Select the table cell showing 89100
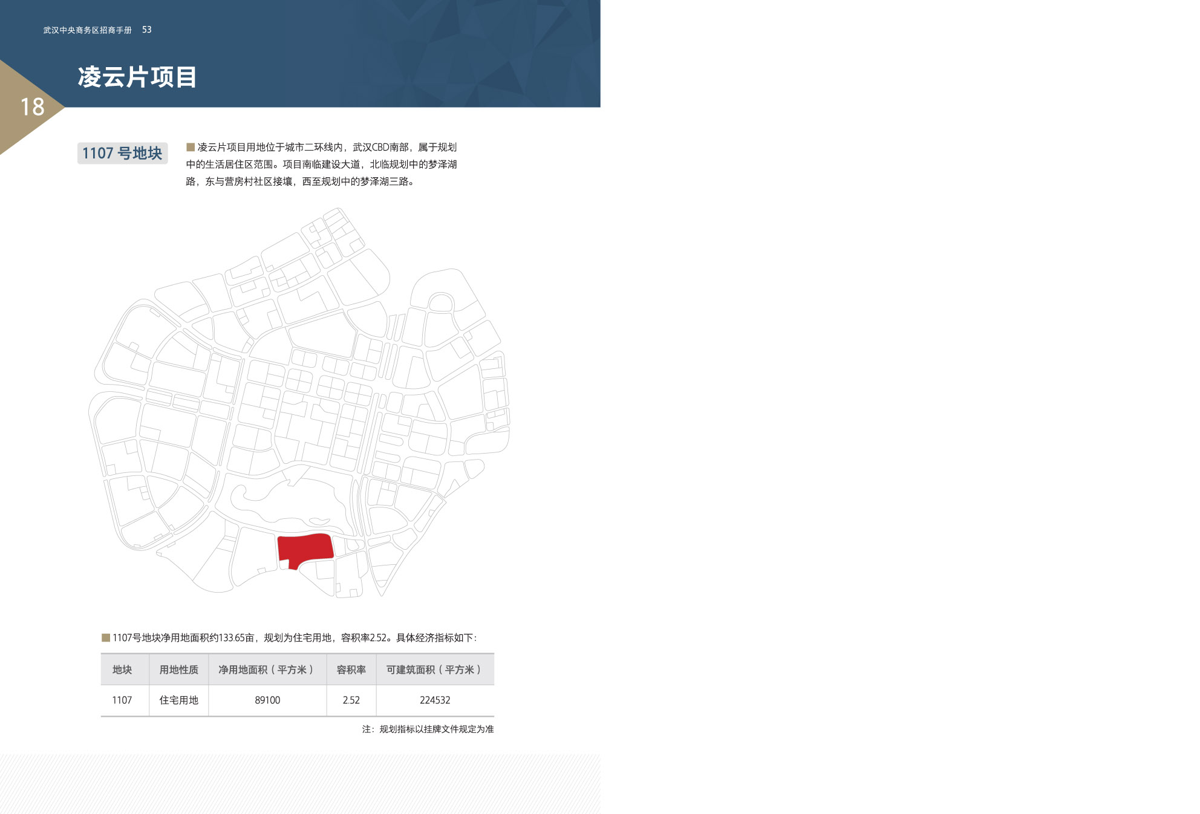Viewport: 1200px width, 814px height. pos(267,700)
